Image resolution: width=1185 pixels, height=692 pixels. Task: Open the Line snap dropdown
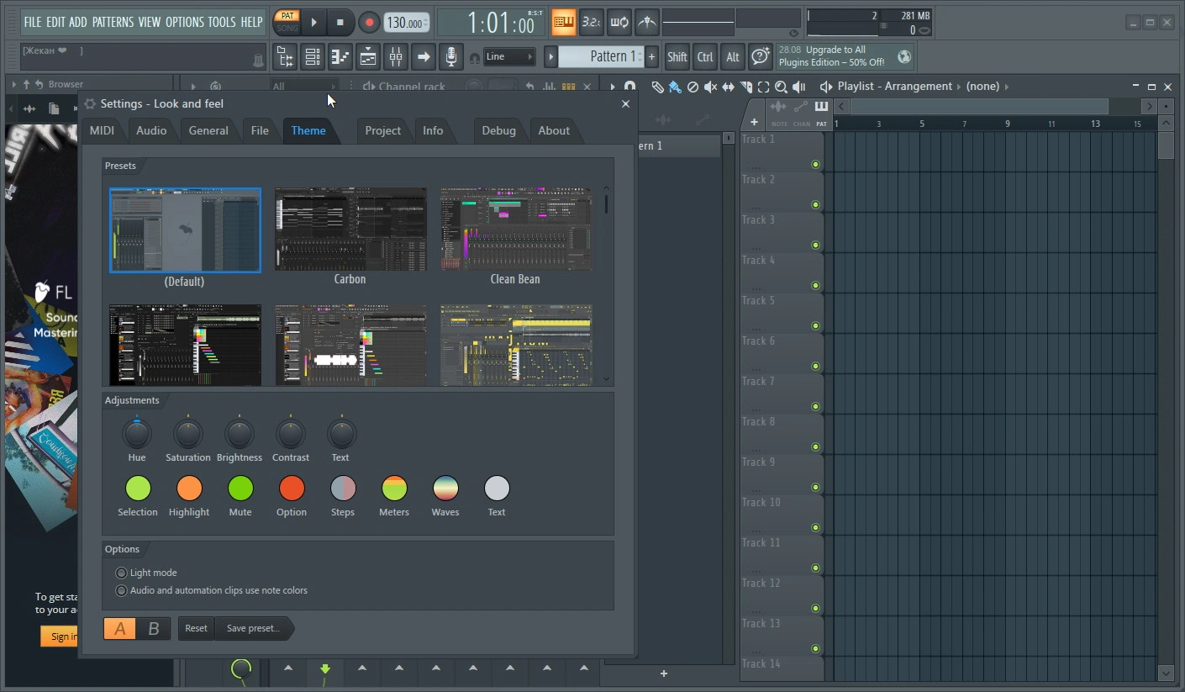click(509, 57)
